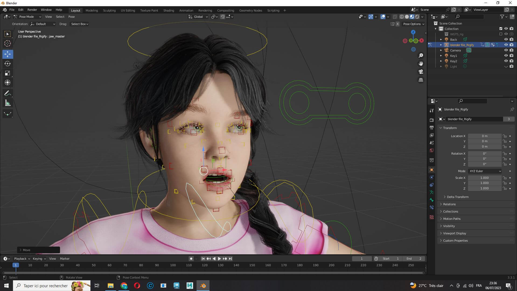Open the Render menu
The image size is (517, 291).
32,10
